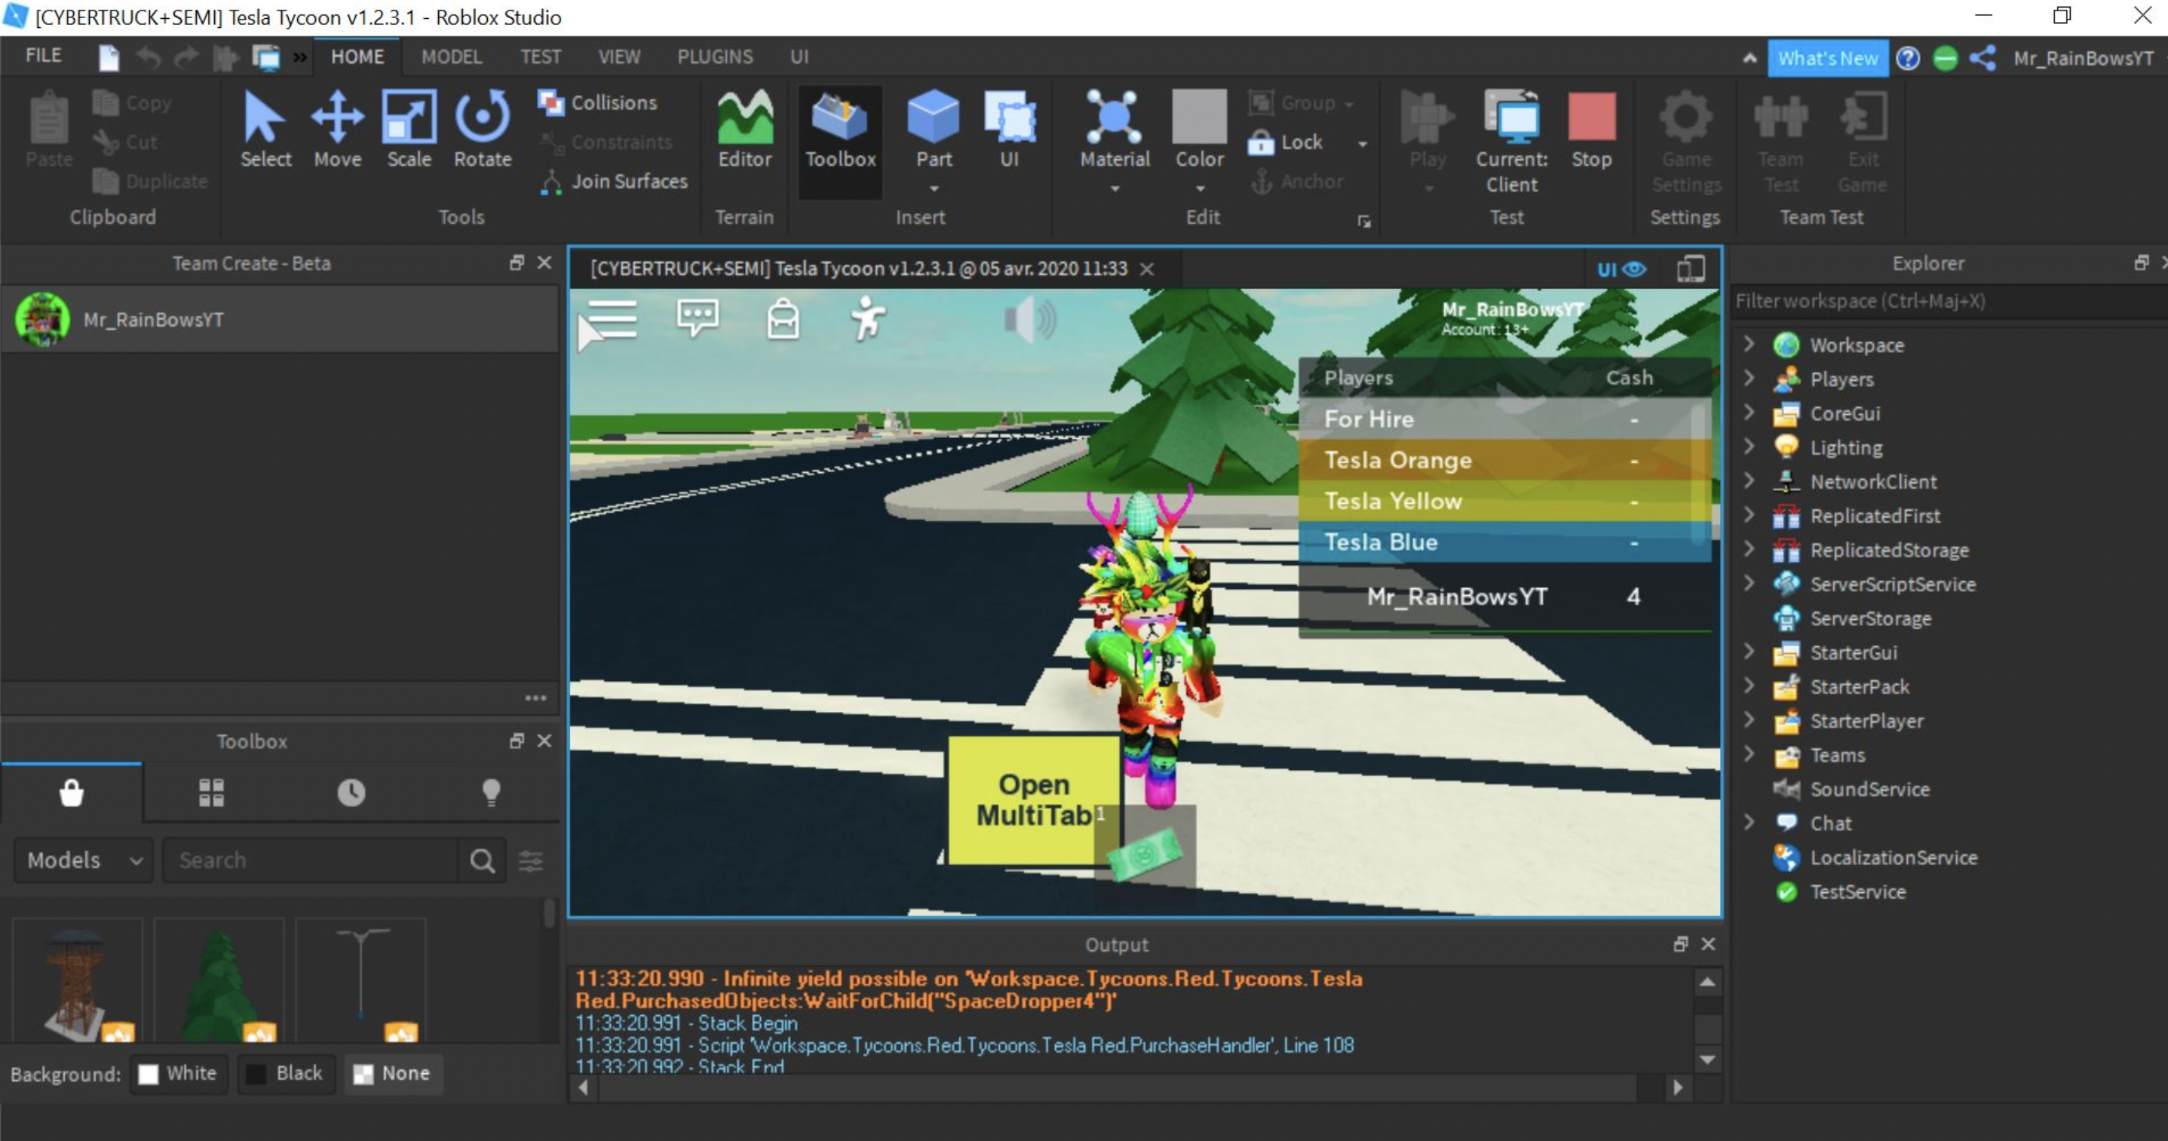Open Toolbox Marketplace tab
The width and height of the screenshot is (2168, 1141).
(72, 793)
